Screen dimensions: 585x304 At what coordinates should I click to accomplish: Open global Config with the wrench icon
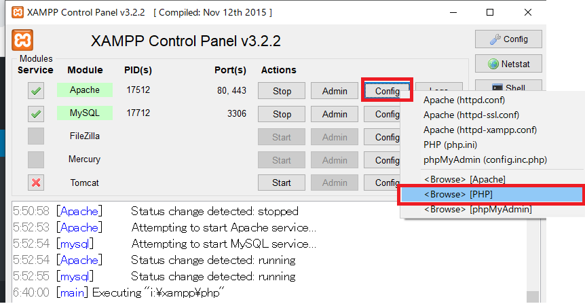click(x=508, y=39)
